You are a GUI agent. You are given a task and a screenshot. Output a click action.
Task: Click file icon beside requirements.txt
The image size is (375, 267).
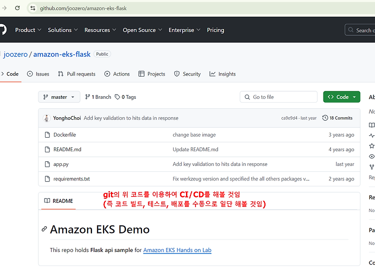(x=47, y=179)
